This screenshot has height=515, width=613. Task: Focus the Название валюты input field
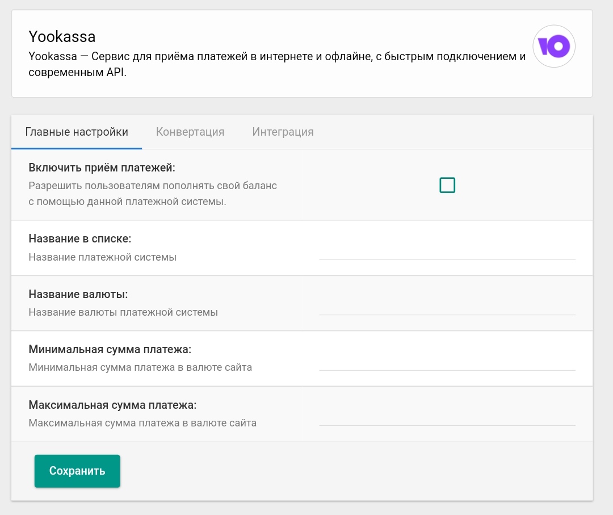pos(447,307)
